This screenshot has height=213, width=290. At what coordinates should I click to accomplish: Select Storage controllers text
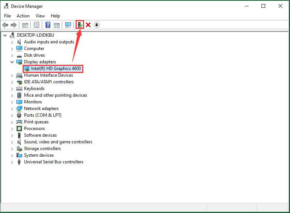(x=42, y=149)
